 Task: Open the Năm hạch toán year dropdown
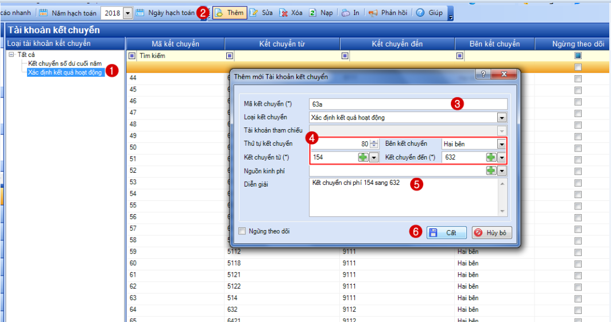click(127, 13)
